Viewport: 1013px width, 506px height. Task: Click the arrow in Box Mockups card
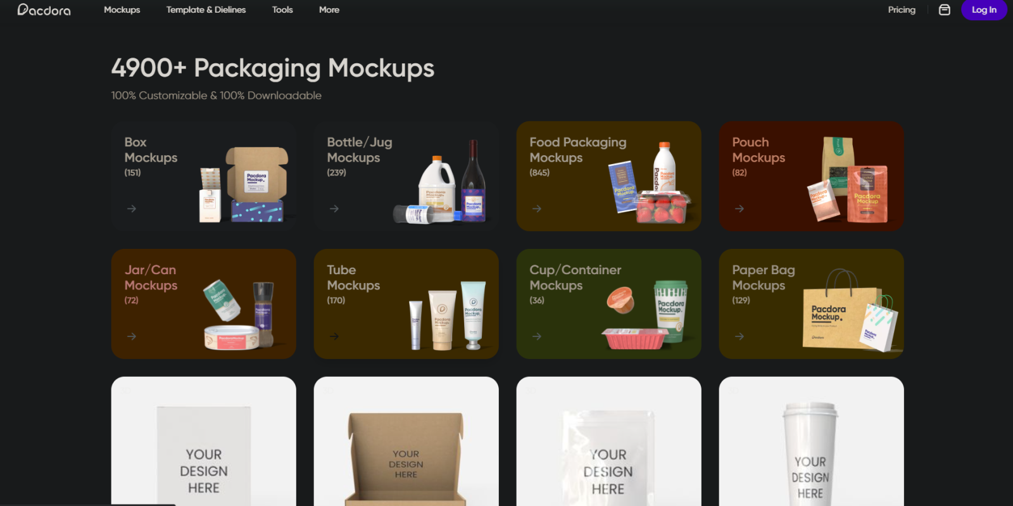(132, 208)
